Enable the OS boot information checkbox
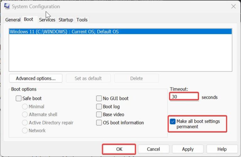The image size is (241, 157). 99,123
